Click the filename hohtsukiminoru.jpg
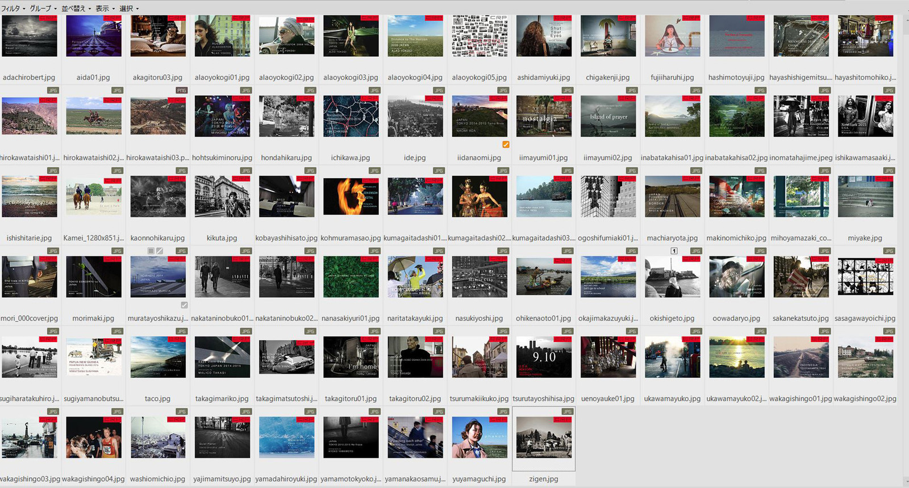The height and width of the screenshot is (488, 909). [x=222, y=158]
